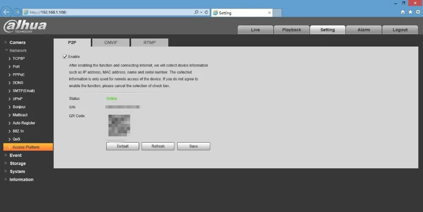Open TCP/IP network settings

(x=19, y=58)
